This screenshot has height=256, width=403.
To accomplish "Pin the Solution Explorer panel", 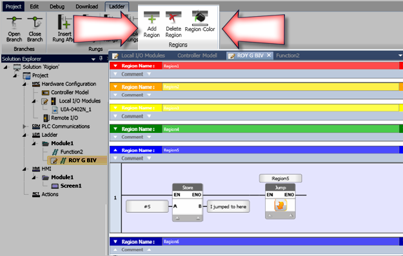I will (101, 58).
